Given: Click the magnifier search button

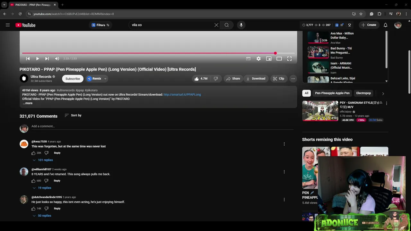Looking at the screenshot, I should (227, 25).
